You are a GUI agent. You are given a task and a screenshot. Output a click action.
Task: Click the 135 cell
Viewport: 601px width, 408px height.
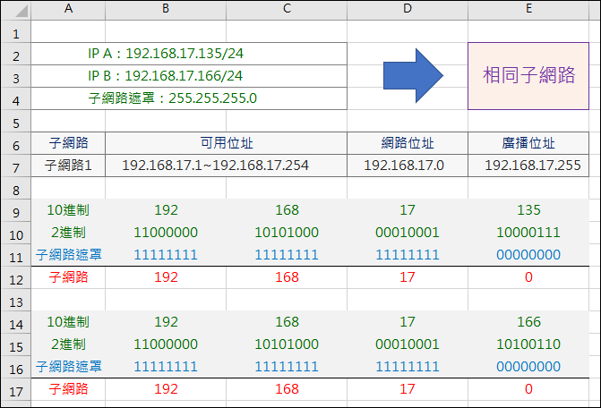tap(528, 210)
